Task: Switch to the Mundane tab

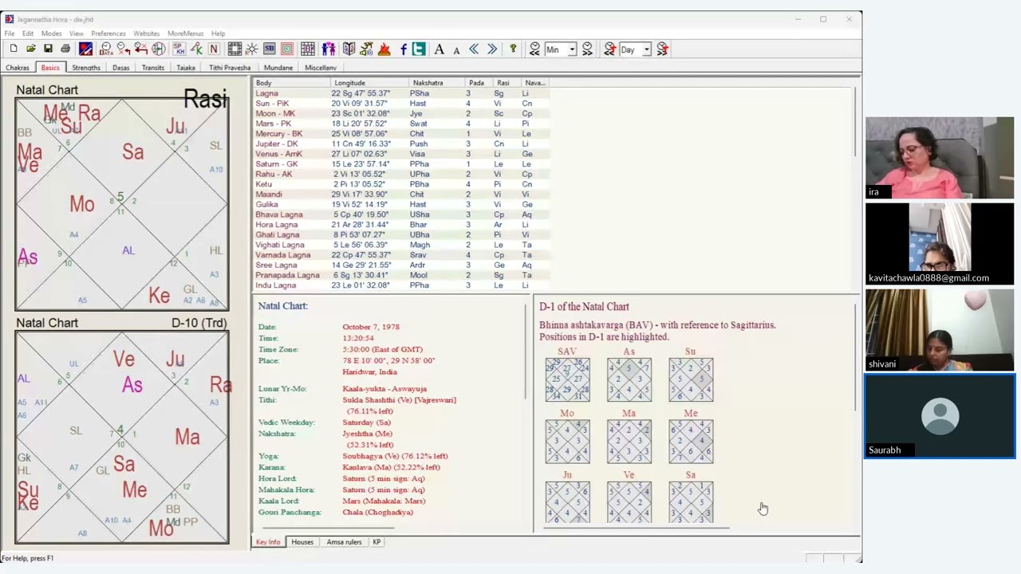Action: 278,68
